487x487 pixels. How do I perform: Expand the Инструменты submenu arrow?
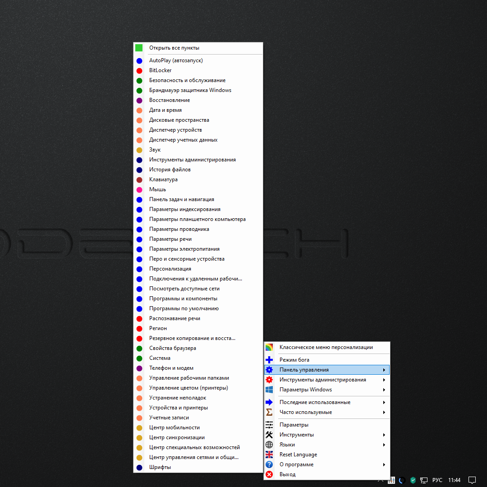click(384, 435)
